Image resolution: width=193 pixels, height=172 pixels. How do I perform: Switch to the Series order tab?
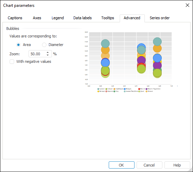tap(160, 18)
